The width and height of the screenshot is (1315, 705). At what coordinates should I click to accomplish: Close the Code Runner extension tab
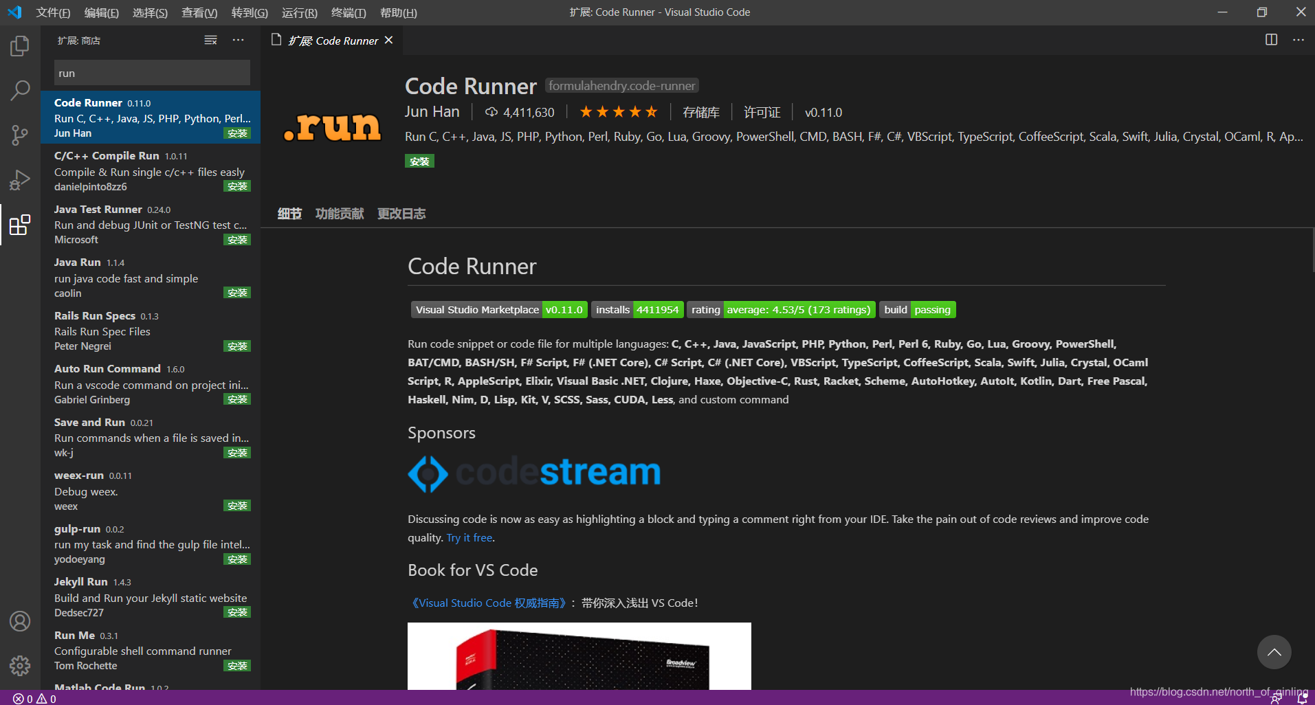(x=389, y=41)
